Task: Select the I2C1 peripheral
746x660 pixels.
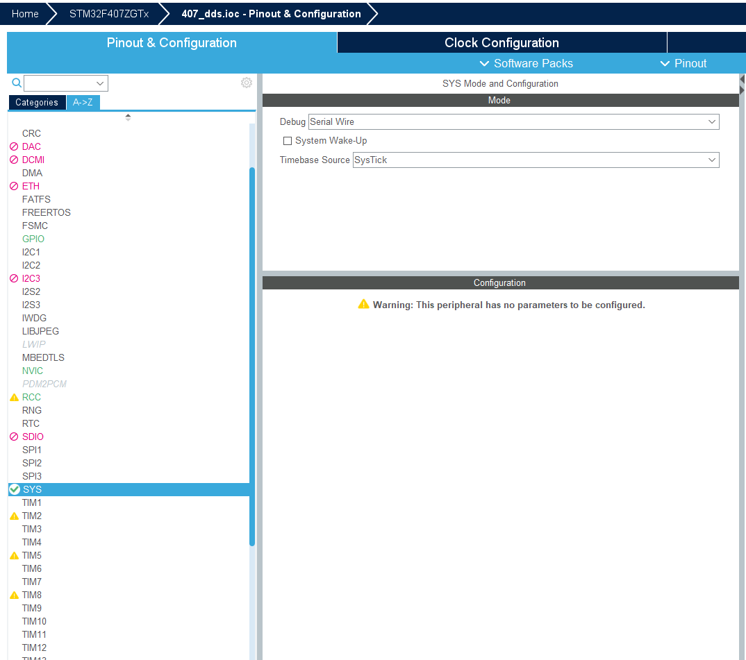Action: click(x=31, y=252)
